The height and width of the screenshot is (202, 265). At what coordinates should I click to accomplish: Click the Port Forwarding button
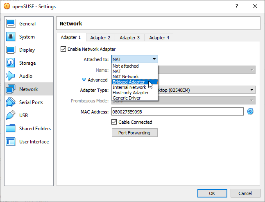(134, 133)
